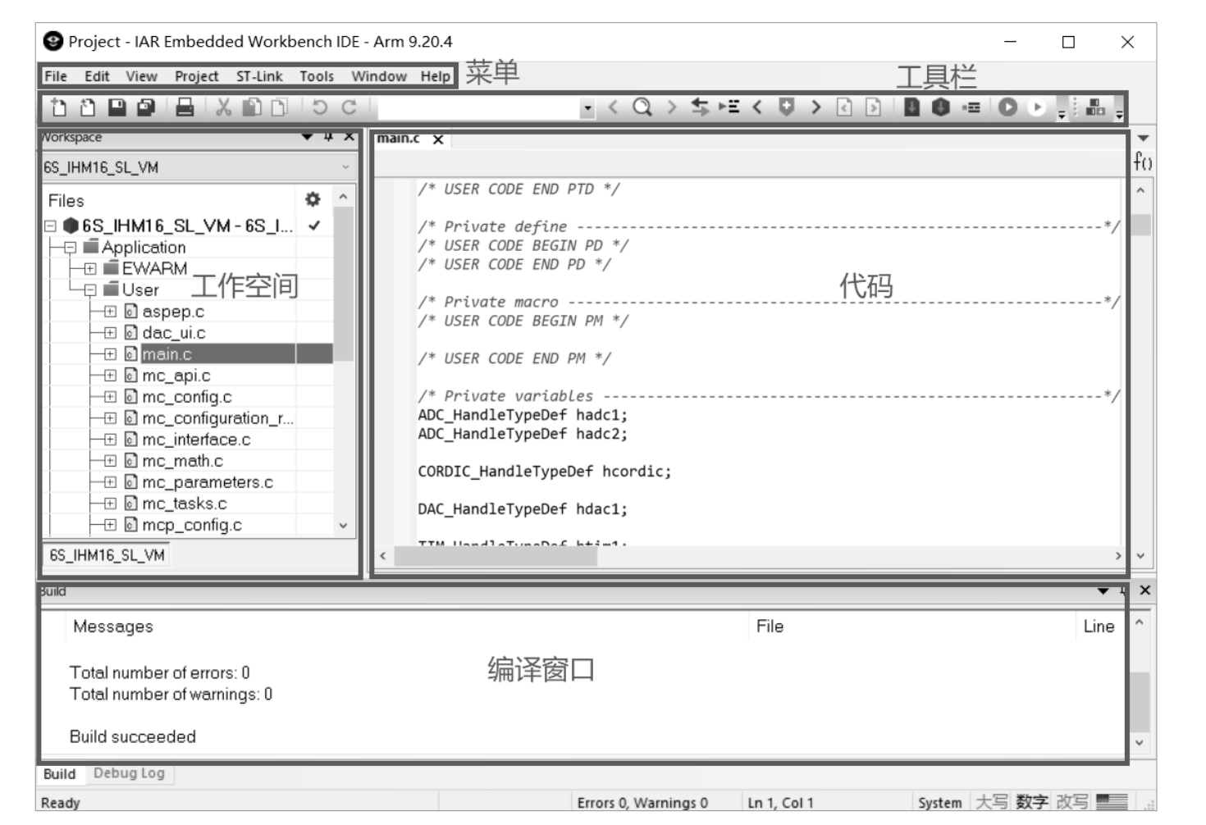The image size is (1206, 825).
Task: Switch to the Debug Log tab
Action: click(129, 773)
